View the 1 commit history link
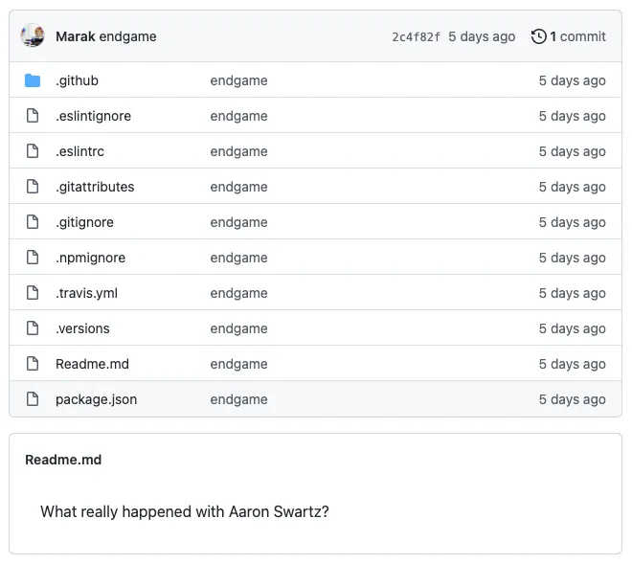This screenshot has height=564, width=632. click(x=577, y=36)
